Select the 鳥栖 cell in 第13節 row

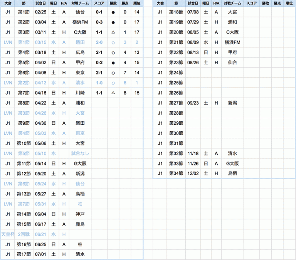coord(80,194)
